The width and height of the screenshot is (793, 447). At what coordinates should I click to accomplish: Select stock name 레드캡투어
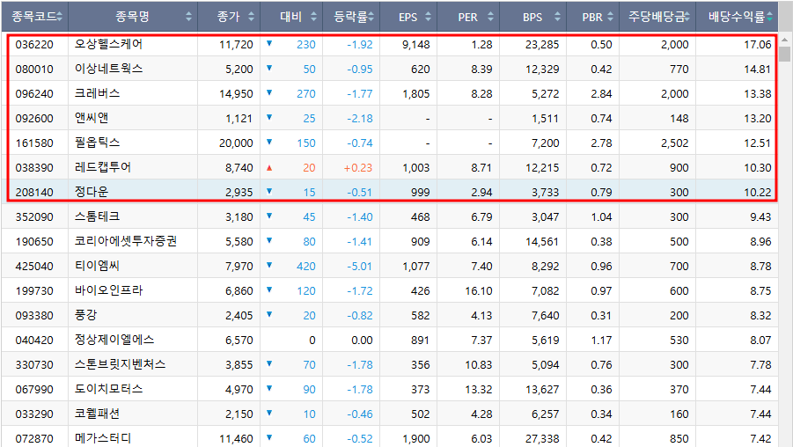[103, 167]
